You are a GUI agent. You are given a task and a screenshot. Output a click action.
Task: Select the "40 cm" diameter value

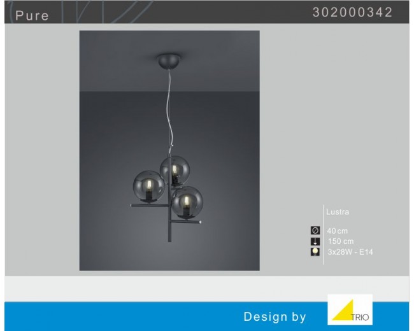click(338, 230)
